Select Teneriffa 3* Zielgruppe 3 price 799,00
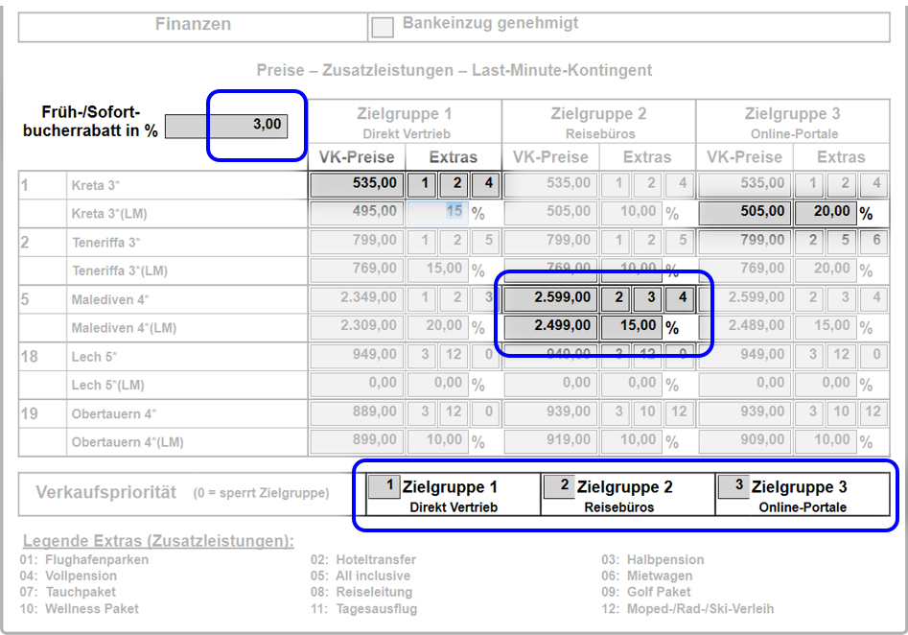Image resolution: width=908 pixels, height=635 pixels. point(745,242)
